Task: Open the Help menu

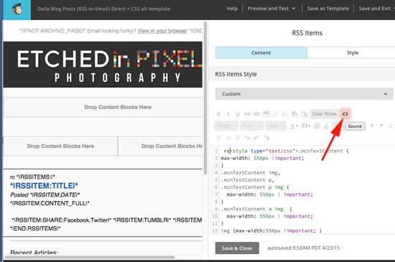Action: click(232, 9)
